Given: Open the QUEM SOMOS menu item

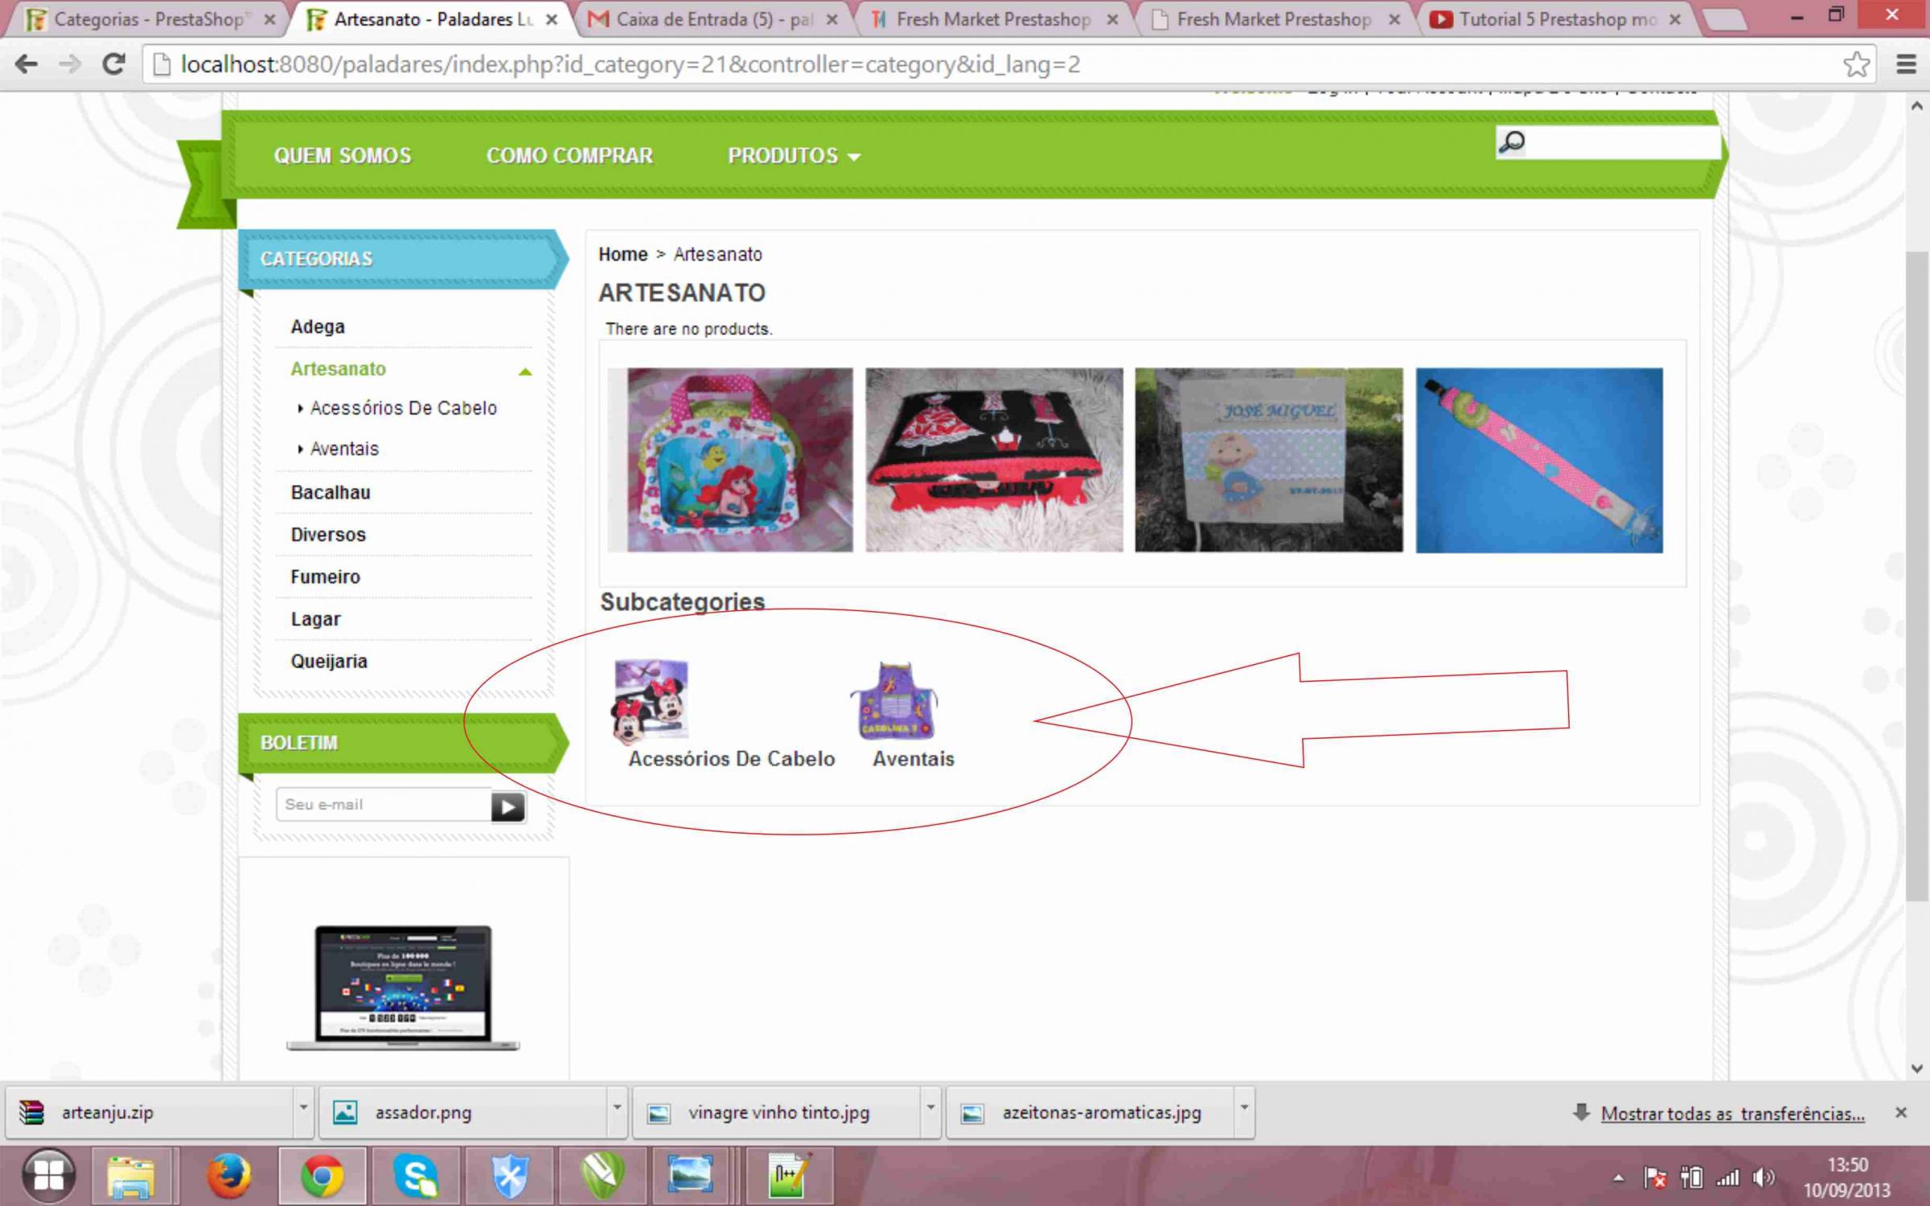Looking at the screenshot, I should point(342,156).
